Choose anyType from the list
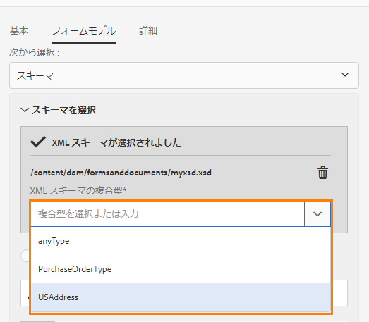 [x=181, y=241]
